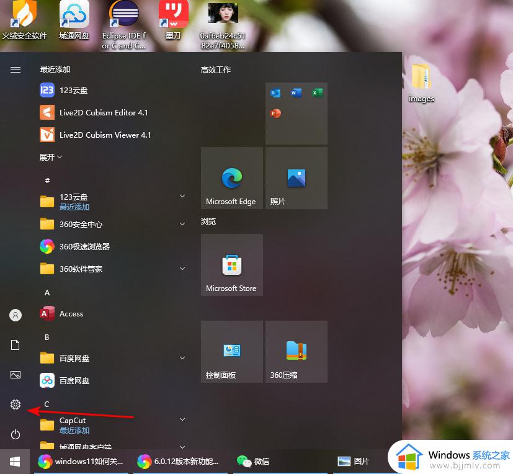513x474 pixels.
Task: Launch Live2D Cubism Viewer 4.1
Action: pyautogui.click(x=112, y=135)
